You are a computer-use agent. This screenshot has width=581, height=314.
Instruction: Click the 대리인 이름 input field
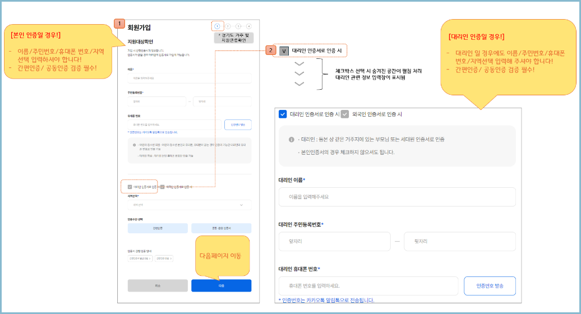[397, 197]
